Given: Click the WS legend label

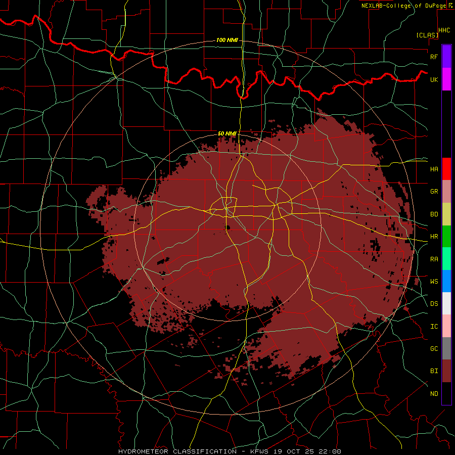Looking at the screenshot, I should tap(434, 282).
